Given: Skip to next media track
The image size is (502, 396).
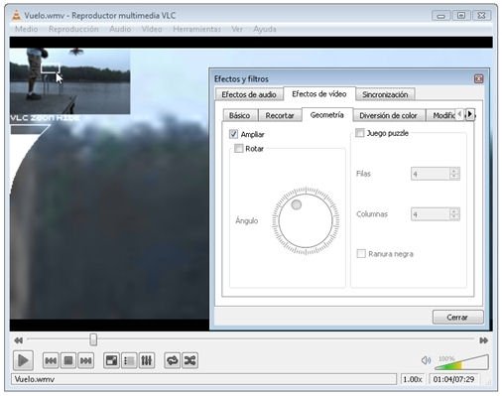Looking at the screenshot, I should 86,360.
